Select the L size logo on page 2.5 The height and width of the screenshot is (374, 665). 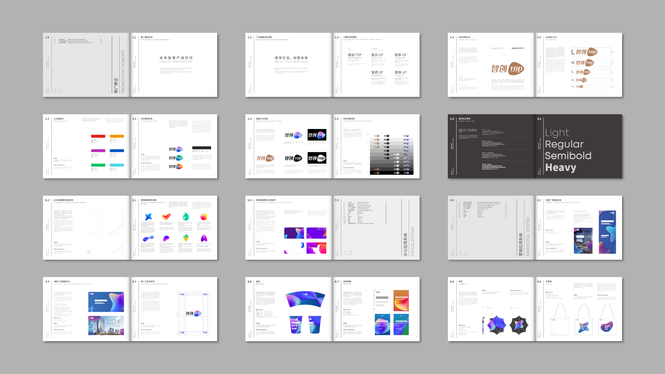(587, 52)
